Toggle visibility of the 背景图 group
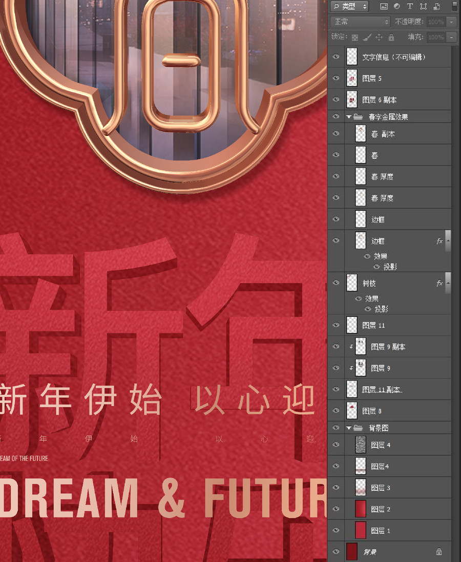 pyautogui.click(x=336, y=428)
